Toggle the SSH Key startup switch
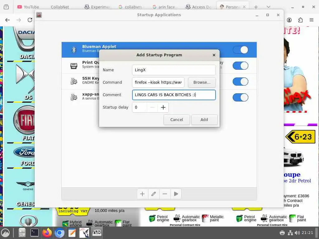Viewport: 319px width, 239px height. point(240,82)
